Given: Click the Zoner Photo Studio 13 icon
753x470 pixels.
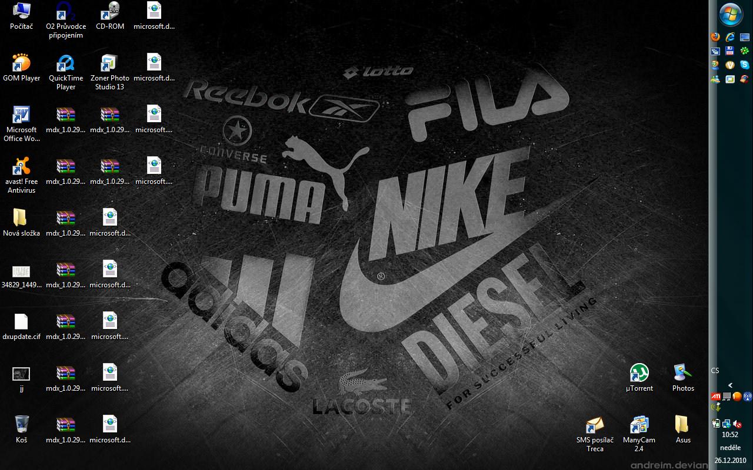Looking at the screenshot, I should (x=110, y=72).
